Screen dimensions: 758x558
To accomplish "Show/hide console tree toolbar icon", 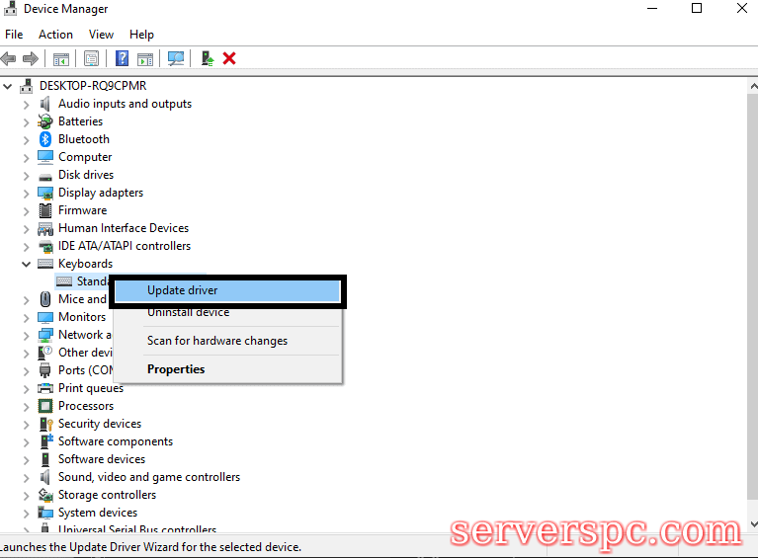I will click(61, 59).
